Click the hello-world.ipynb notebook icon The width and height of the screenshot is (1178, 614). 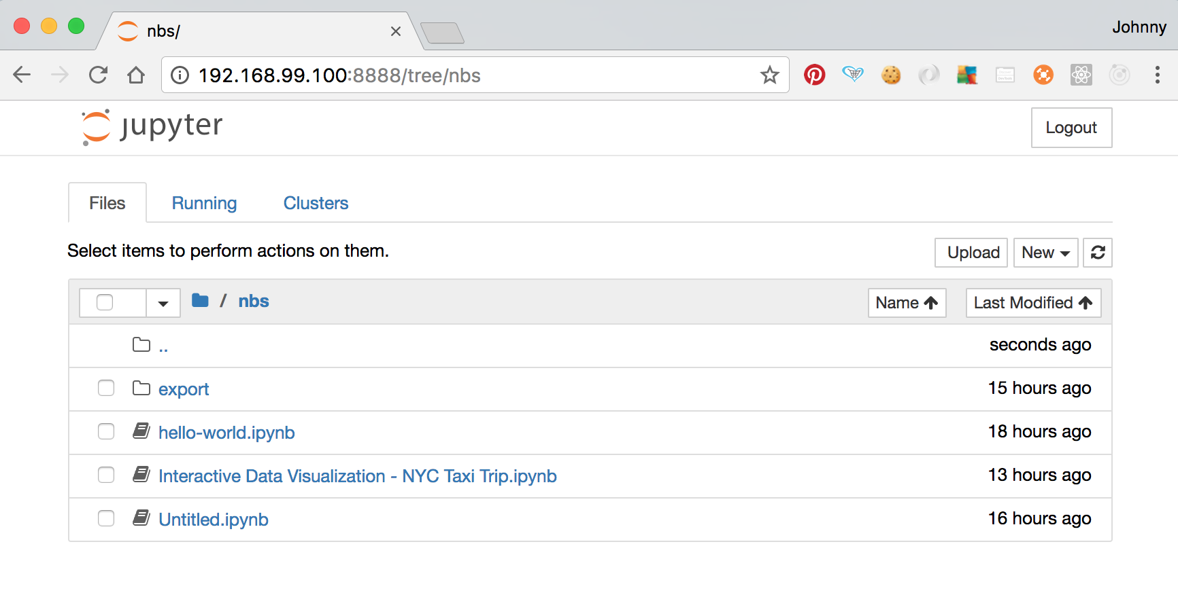(x=141, y=431)
